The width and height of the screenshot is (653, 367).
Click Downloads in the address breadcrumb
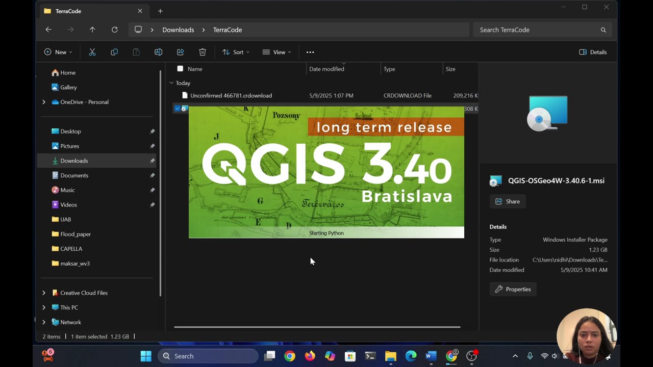click(178, 30)
